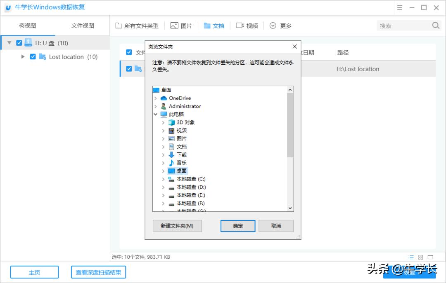
Task: Click the search magnifier icon
Action: pyautogui.click(x=436, y=25)
